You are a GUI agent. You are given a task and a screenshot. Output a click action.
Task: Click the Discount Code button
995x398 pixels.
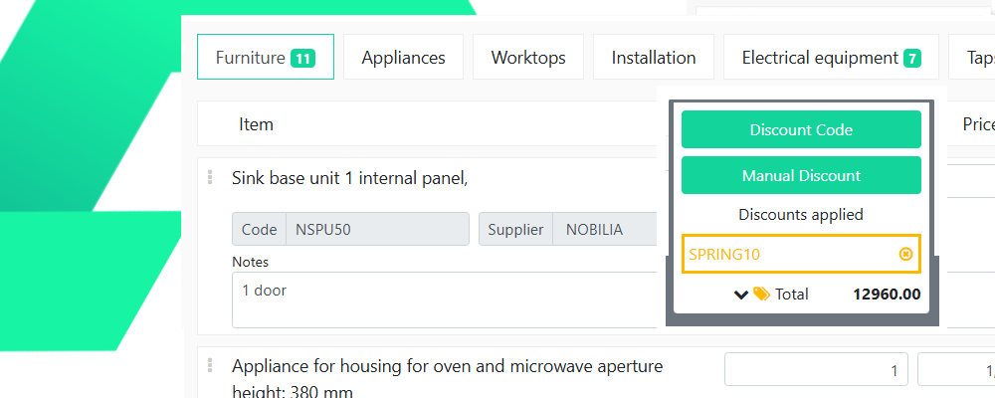tap(801, 129)
